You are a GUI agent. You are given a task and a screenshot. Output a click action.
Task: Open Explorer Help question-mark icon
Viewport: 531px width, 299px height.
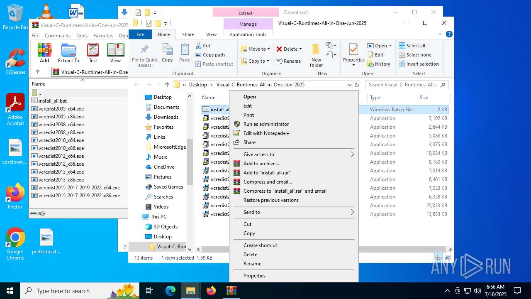(x=449, y=34)
